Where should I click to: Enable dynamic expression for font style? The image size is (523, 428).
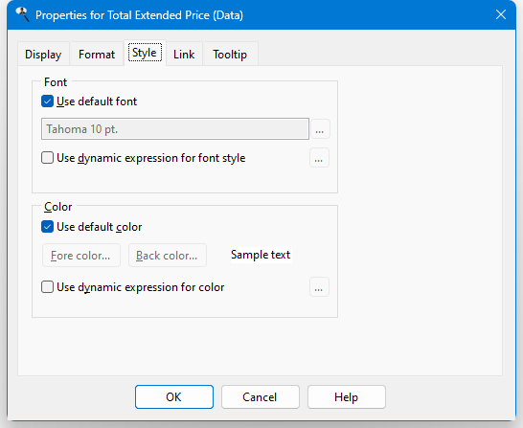point(47,158)
